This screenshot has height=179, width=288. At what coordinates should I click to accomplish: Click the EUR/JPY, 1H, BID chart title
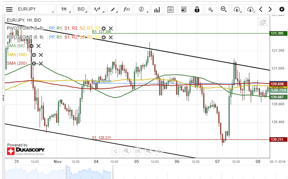click(24, 20)
